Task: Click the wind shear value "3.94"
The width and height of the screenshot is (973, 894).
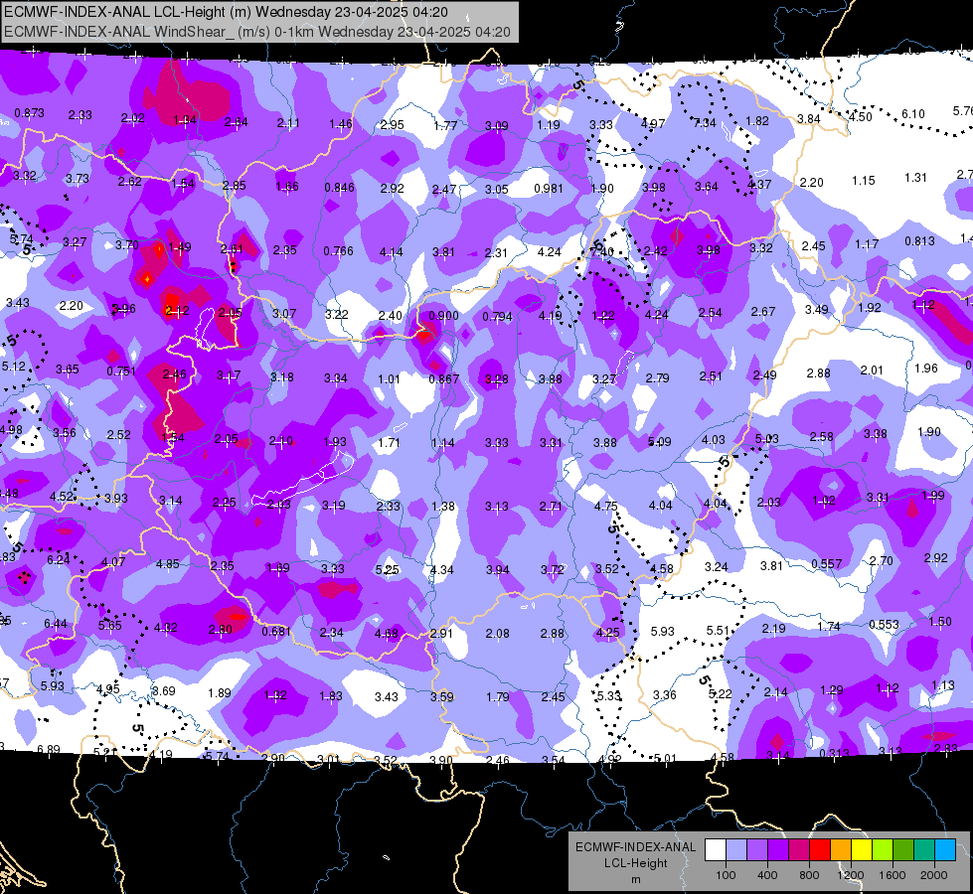Action: click(498, 569)
